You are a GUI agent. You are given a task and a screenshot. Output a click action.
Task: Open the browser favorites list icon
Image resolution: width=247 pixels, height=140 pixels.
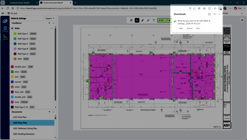point(215,8)
